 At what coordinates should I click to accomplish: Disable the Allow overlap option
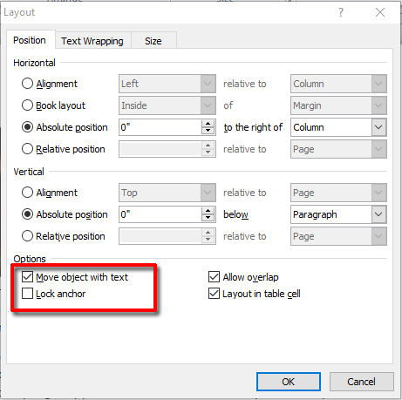point(214,277)
